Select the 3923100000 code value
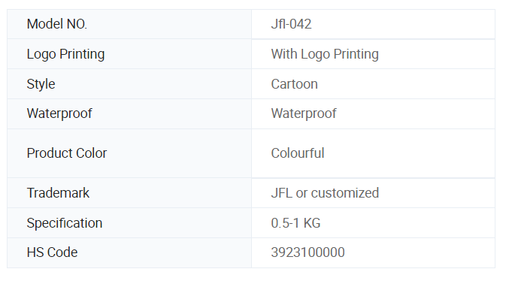Image resolution: width=506 pixels, height=284 pixels. click(308, 252)
